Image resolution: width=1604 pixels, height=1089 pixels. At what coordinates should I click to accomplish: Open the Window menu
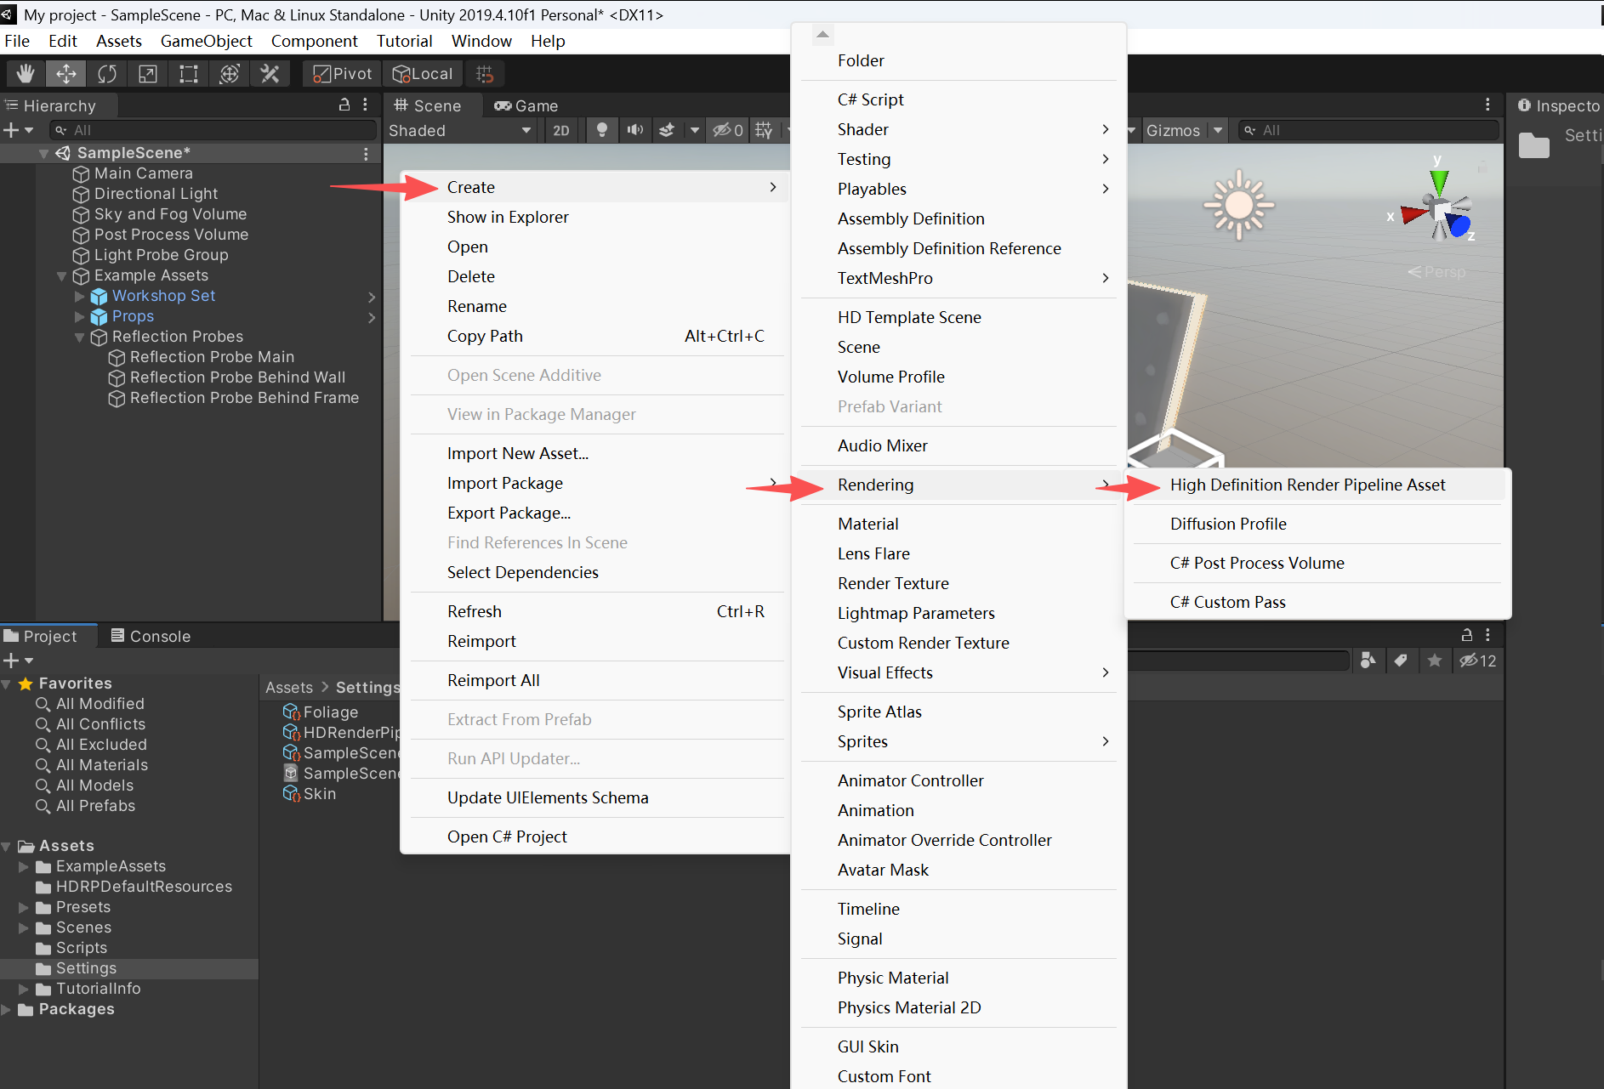click(481, 41)
